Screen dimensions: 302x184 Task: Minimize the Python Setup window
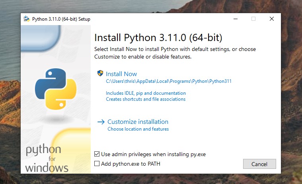pos(236,19)
